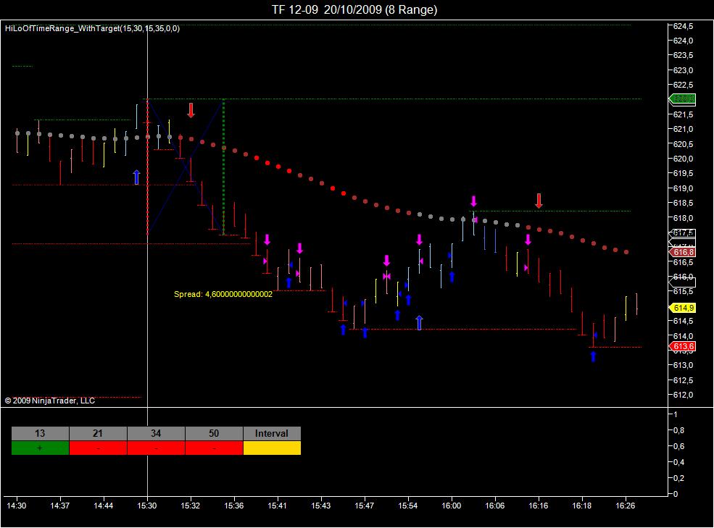Select the dark red 616,8 price marker
The height and width of the screenshot is (528, 714).
pos(682,252)
